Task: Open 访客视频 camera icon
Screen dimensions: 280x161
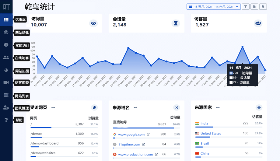Action: (x=6, y=82)
